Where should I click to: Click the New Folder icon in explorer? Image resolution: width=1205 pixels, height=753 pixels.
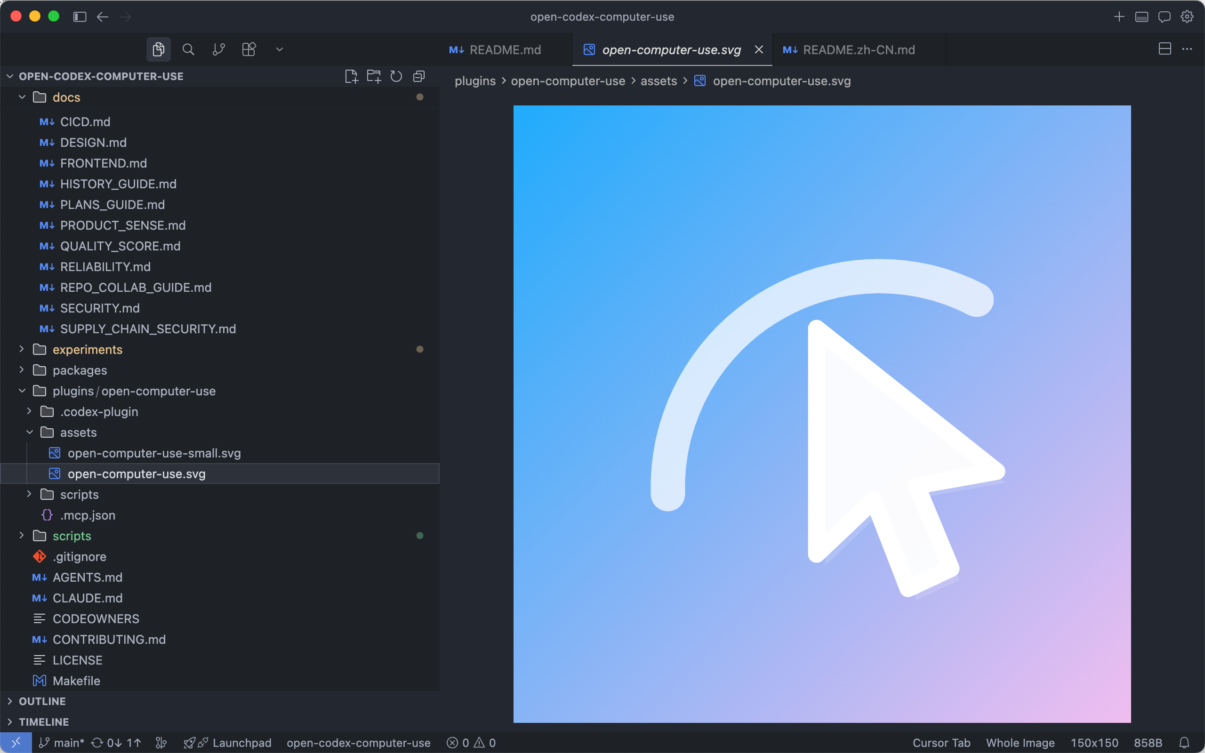click(x=373, y=76)
